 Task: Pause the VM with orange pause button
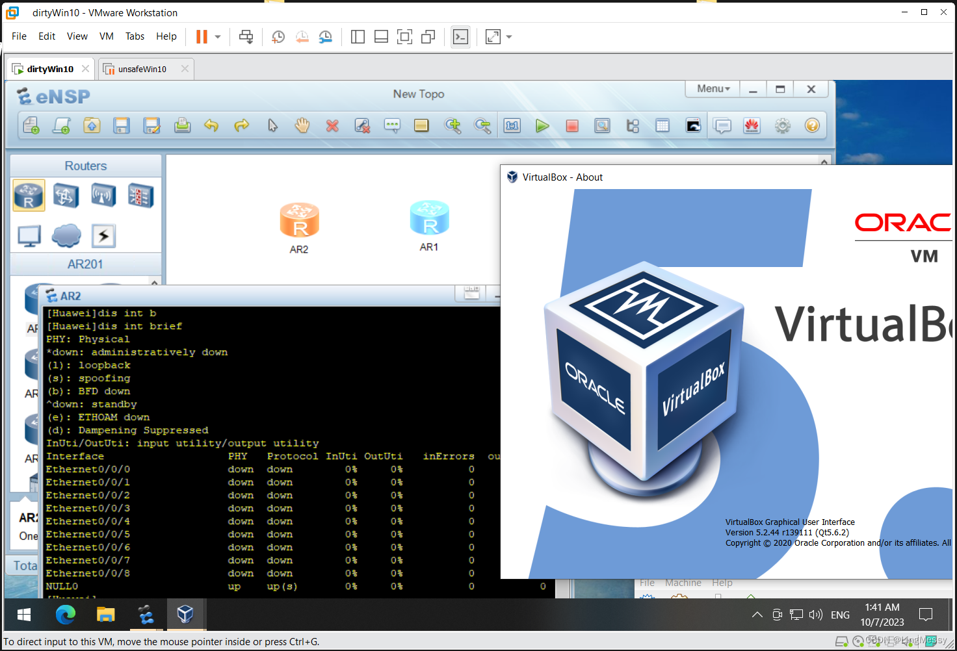(202, 36)
